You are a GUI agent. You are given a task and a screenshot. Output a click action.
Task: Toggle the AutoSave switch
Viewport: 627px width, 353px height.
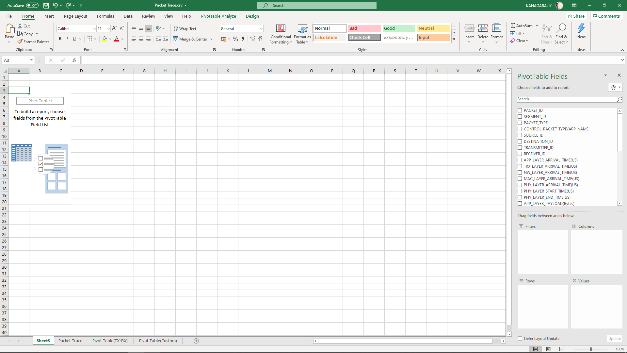click(x=32, y=5)
